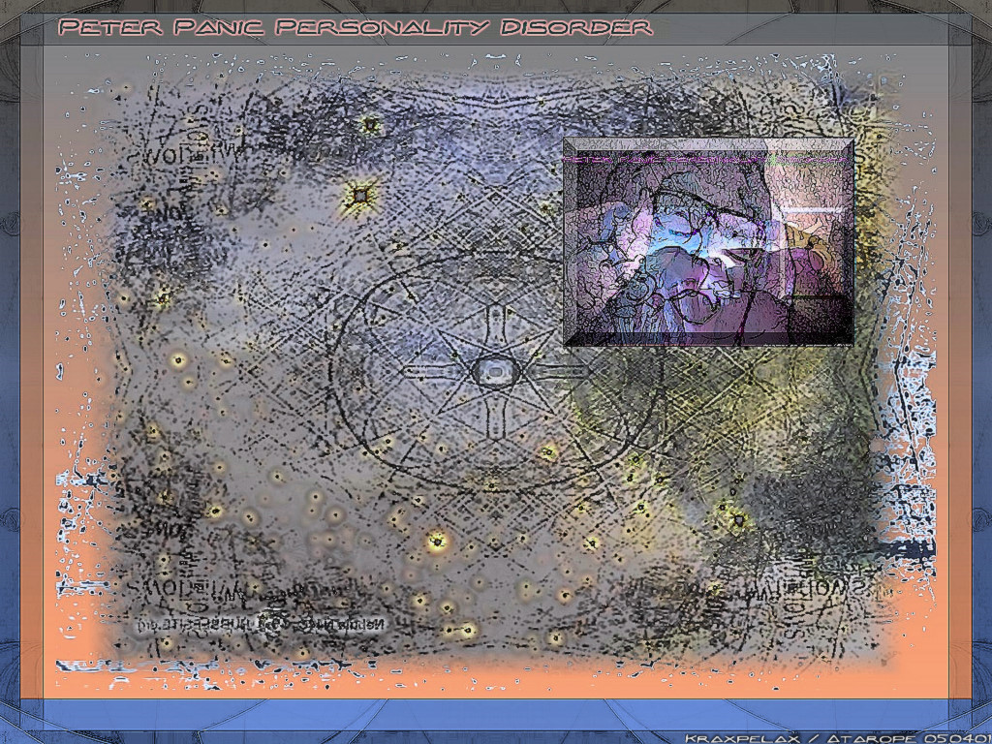Select the large dark four-pointed star upper left

[x=360, y=197]
